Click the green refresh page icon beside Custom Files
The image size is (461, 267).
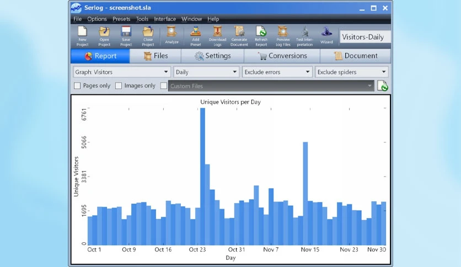(x=383, y=86)
